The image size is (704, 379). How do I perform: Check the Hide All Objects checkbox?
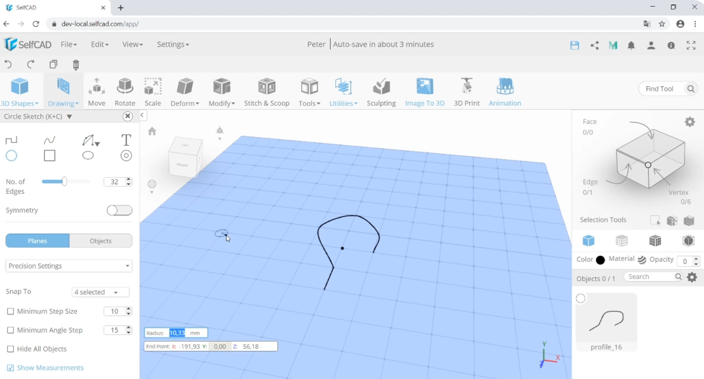(10, 349)
